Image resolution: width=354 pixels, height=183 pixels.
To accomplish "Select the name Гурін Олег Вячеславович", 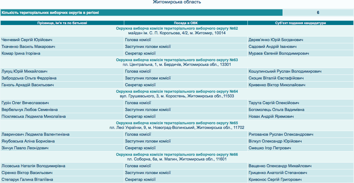I will point(25,103).
